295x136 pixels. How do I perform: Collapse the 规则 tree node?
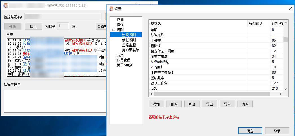click(x=114, y=30)
